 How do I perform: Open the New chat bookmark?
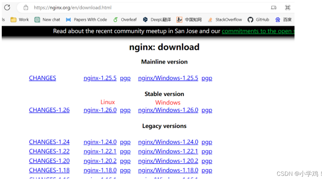point(51,20)
